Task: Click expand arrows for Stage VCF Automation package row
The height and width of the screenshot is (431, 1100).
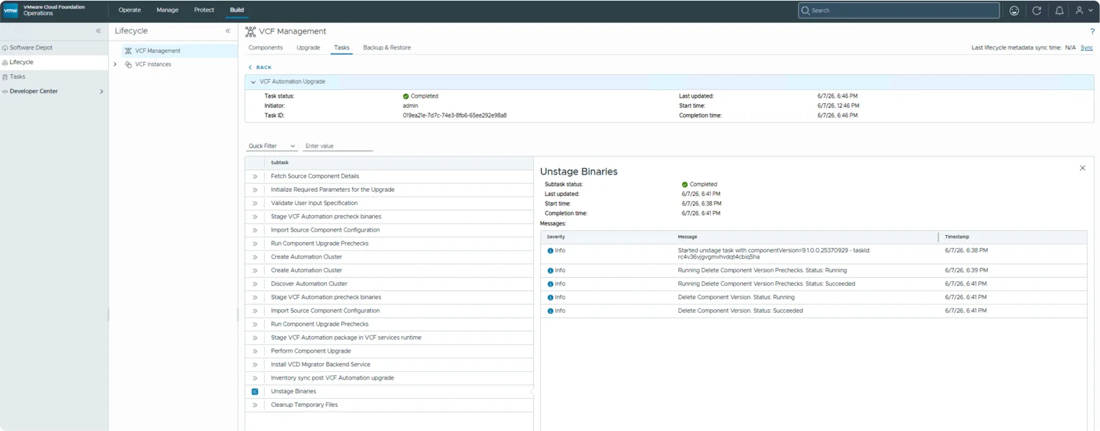Action: click(255, 338)
